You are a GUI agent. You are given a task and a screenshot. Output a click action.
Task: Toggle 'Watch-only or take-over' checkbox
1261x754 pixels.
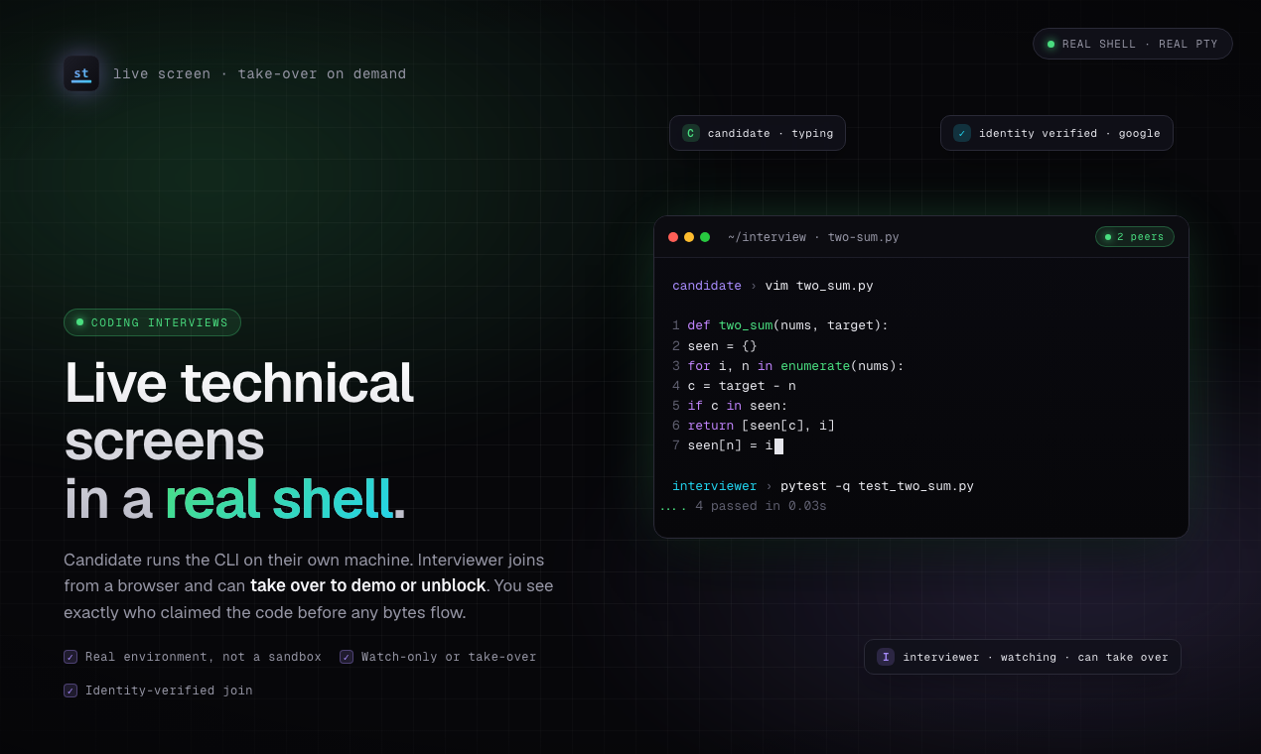point(347,657)
